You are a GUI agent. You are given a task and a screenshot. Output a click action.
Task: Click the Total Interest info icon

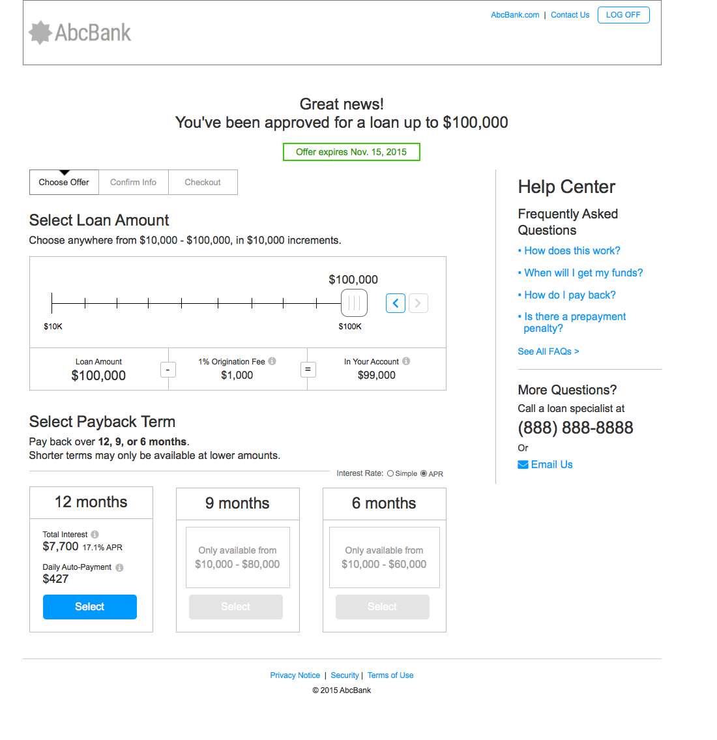pos(95,535)
